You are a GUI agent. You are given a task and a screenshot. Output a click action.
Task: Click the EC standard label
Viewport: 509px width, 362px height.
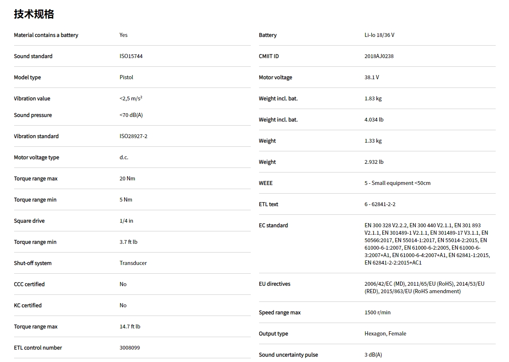pos(273,226)
